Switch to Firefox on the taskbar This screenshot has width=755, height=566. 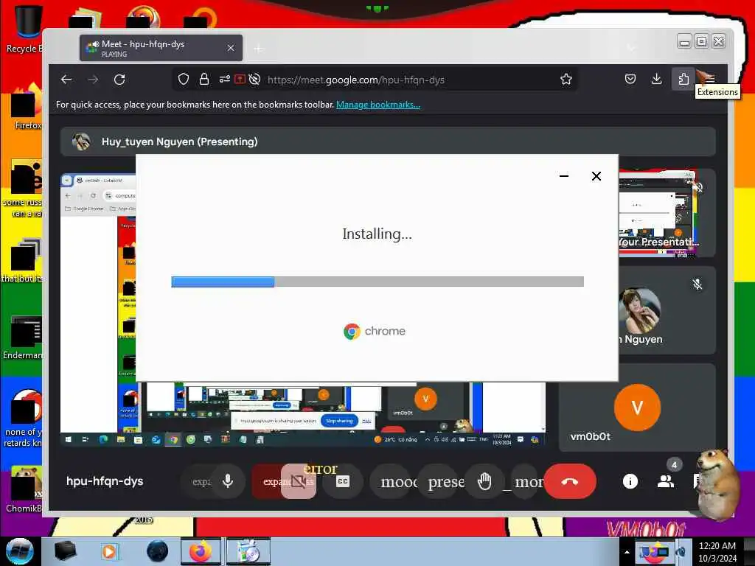point(201,551)
